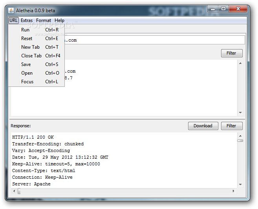This screenshot has width=258, height=209.
Task: Click the 'Transfer-Encoding: chunked' line
Action: click(48, 144)
